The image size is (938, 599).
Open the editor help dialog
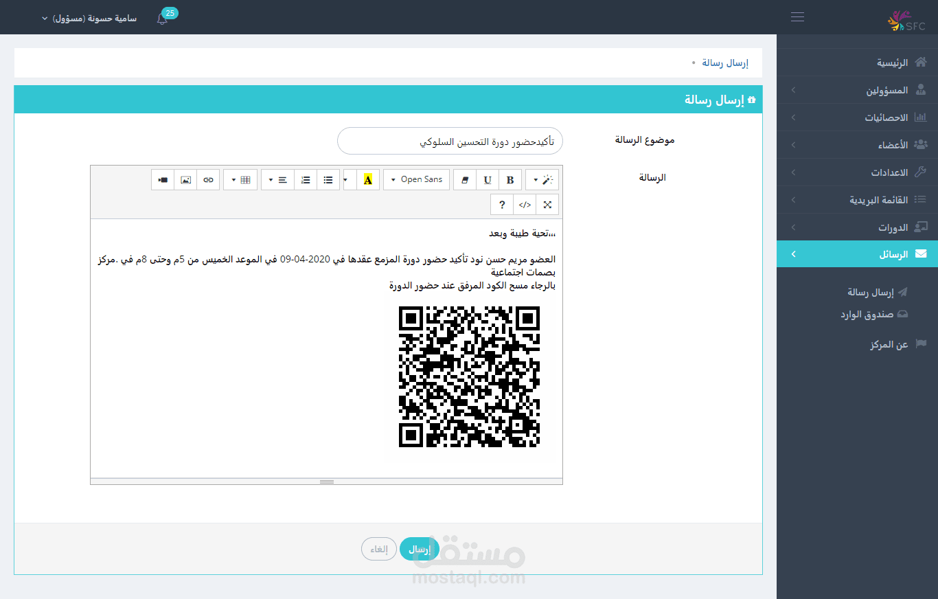click(x=502, y=204)
